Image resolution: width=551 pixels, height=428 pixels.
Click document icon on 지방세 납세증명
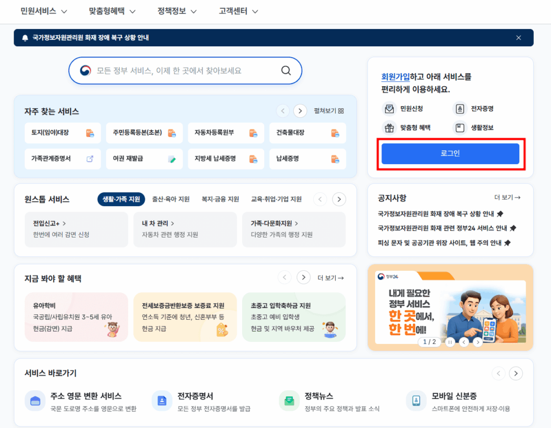coord(253,159)
